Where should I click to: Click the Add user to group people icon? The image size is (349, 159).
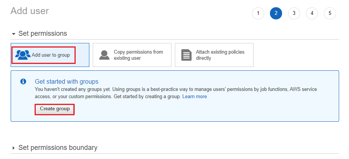coord(23,55)
